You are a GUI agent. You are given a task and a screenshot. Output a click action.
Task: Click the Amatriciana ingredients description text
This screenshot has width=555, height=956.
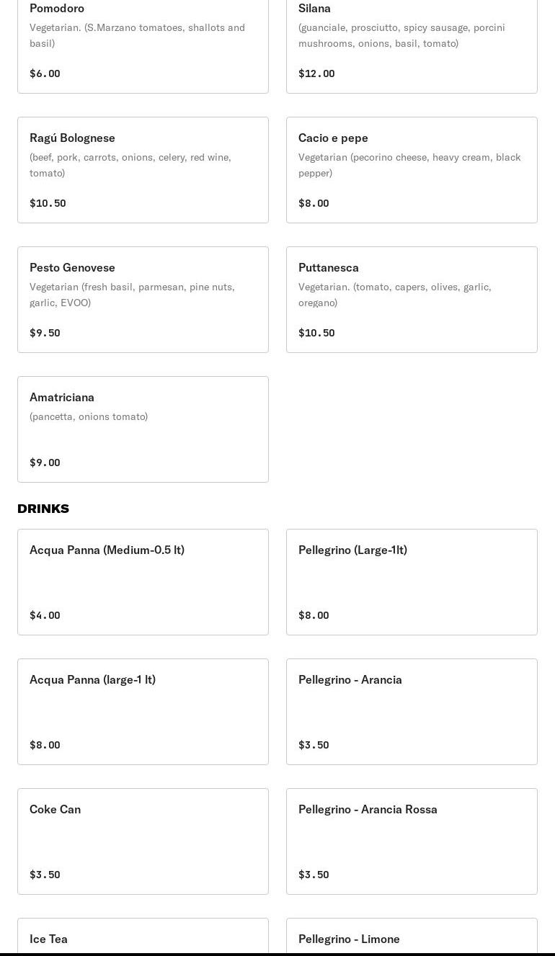pyautogui.click(x=89, y=416)
